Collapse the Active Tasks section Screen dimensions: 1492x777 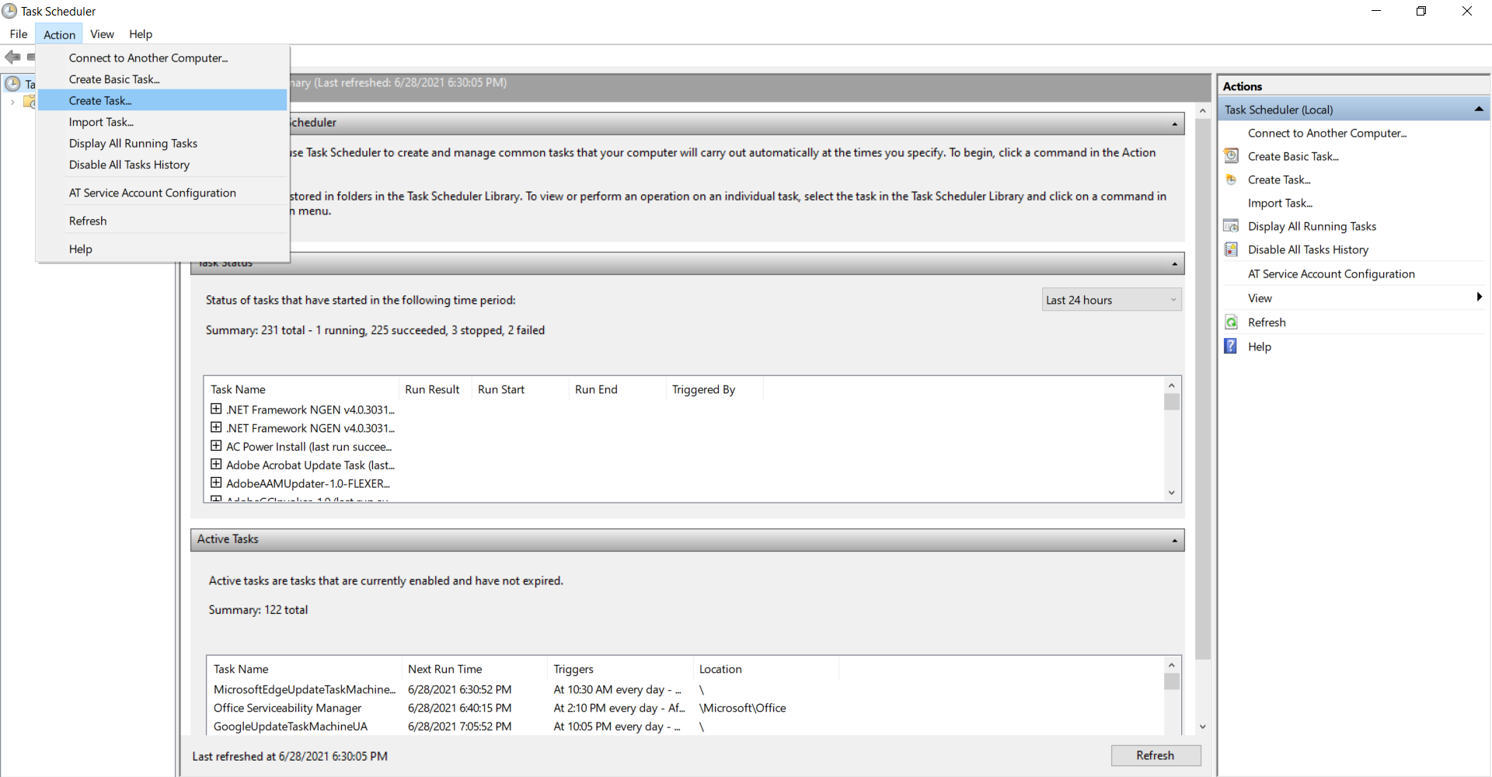tap(1173, 539)
